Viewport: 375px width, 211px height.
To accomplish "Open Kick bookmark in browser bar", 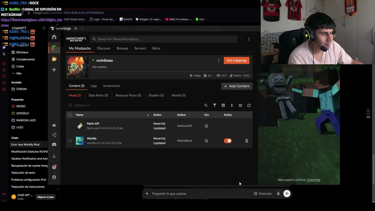I will pos(200,19).
